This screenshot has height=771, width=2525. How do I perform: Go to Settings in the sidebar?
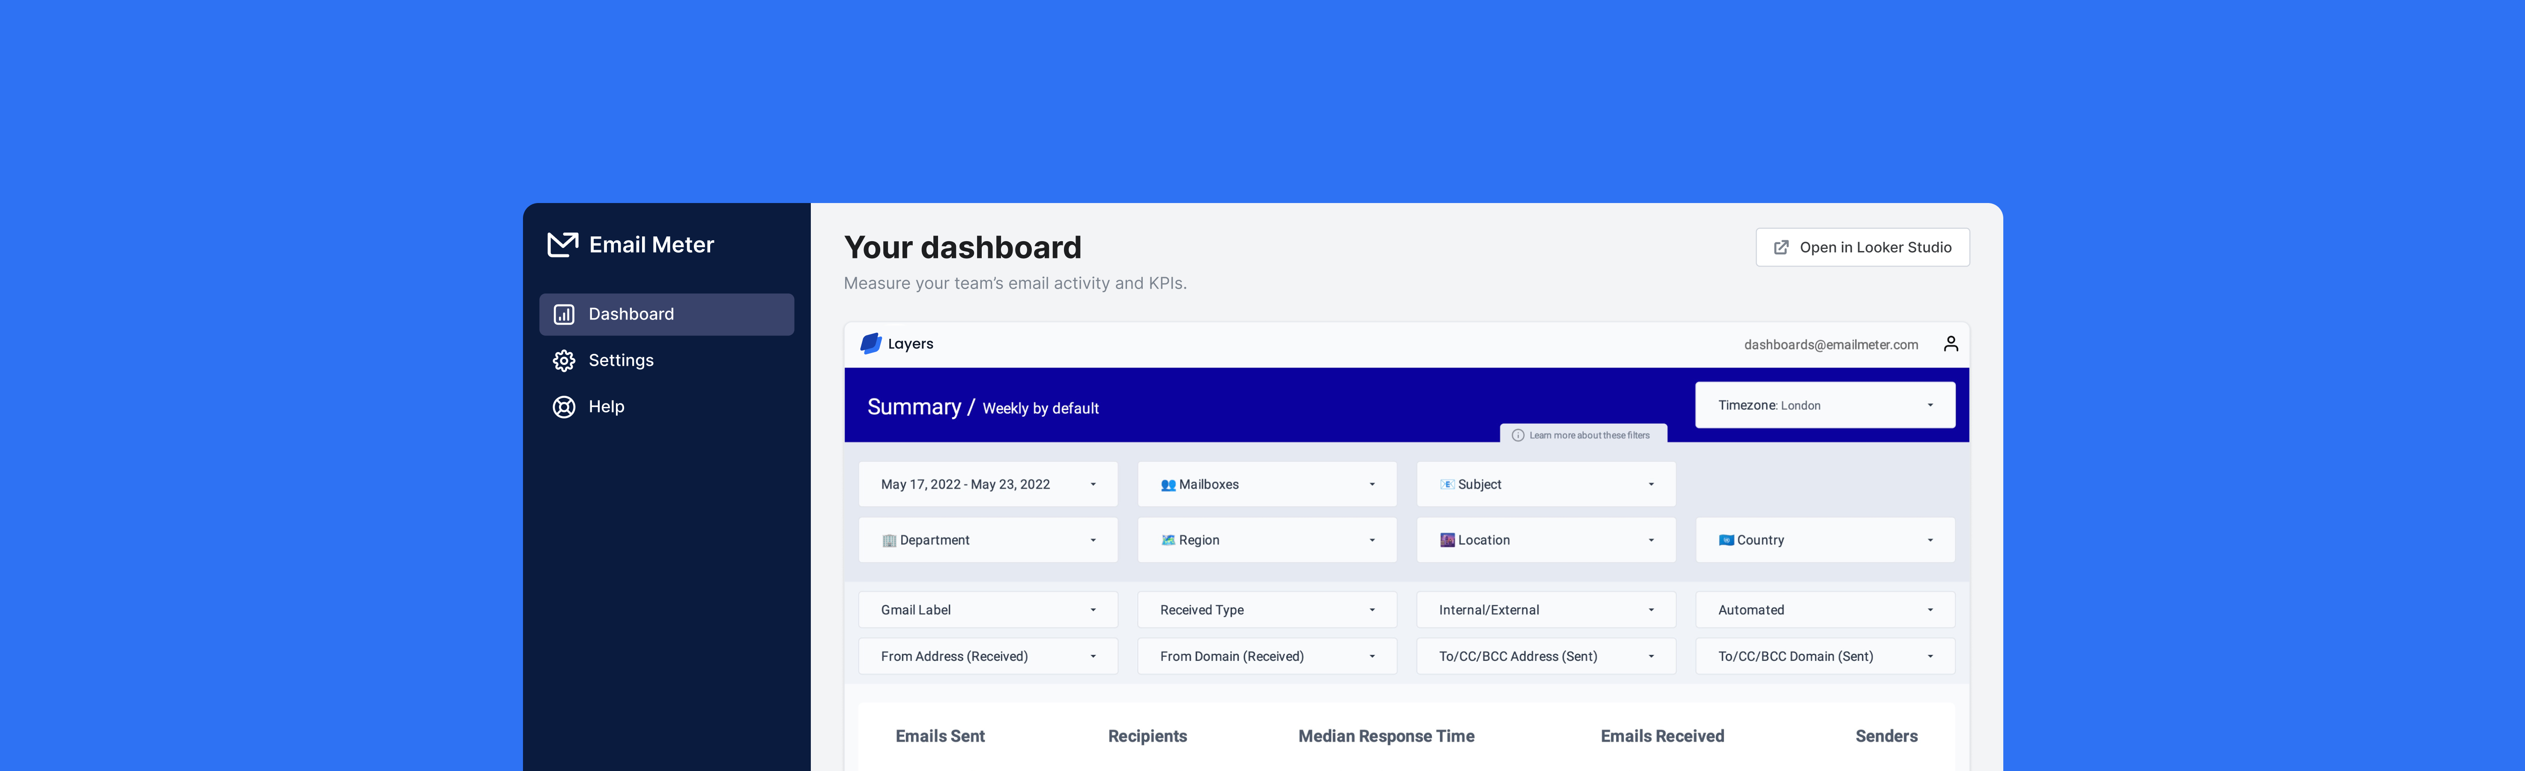[x=666, y=361]
